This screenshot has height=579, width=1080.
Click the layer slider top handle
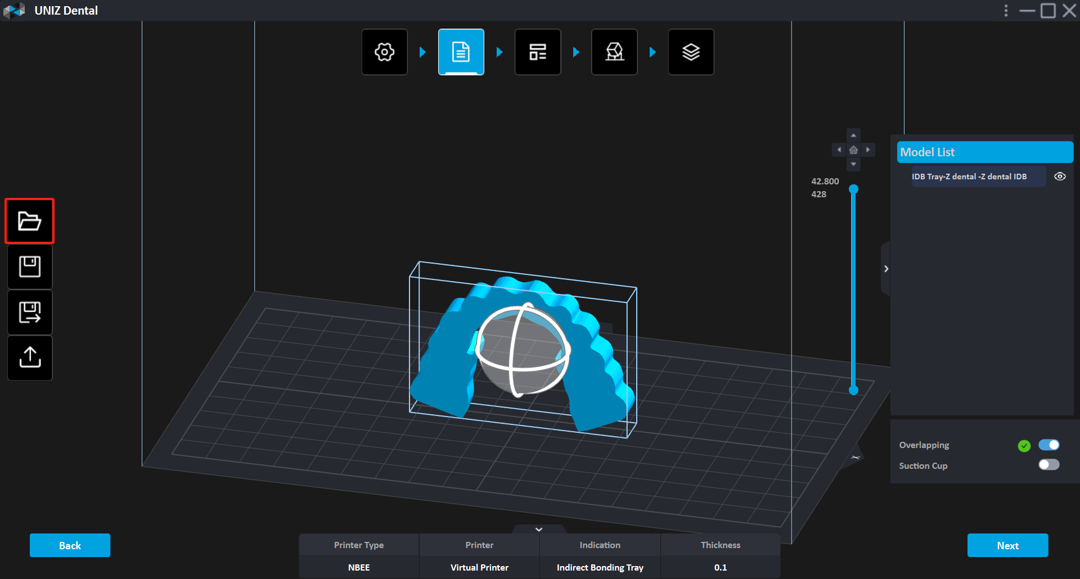pyautogui.click(x=853, y=189)
